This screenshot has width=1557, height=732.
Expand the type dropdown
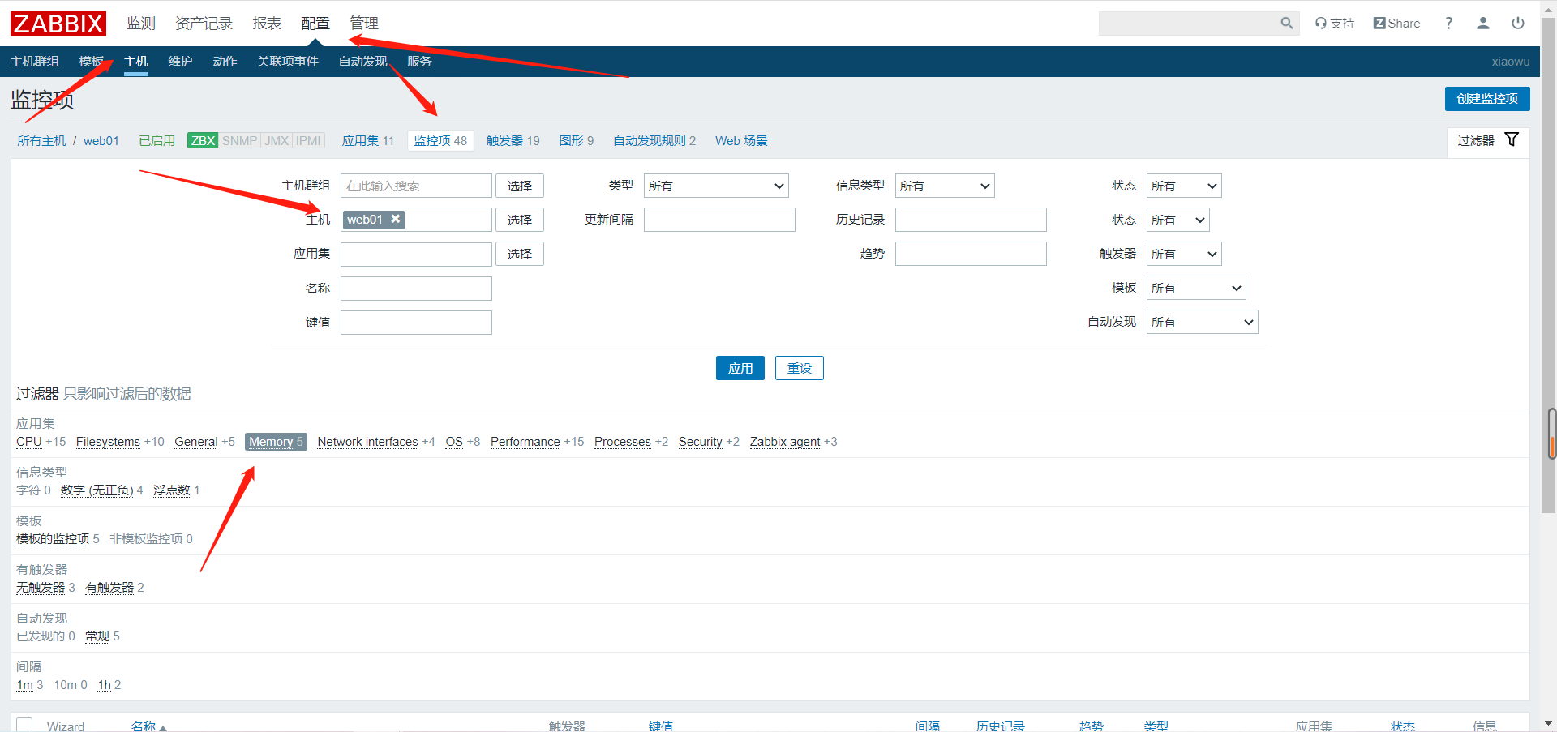[x=716, y=186]
